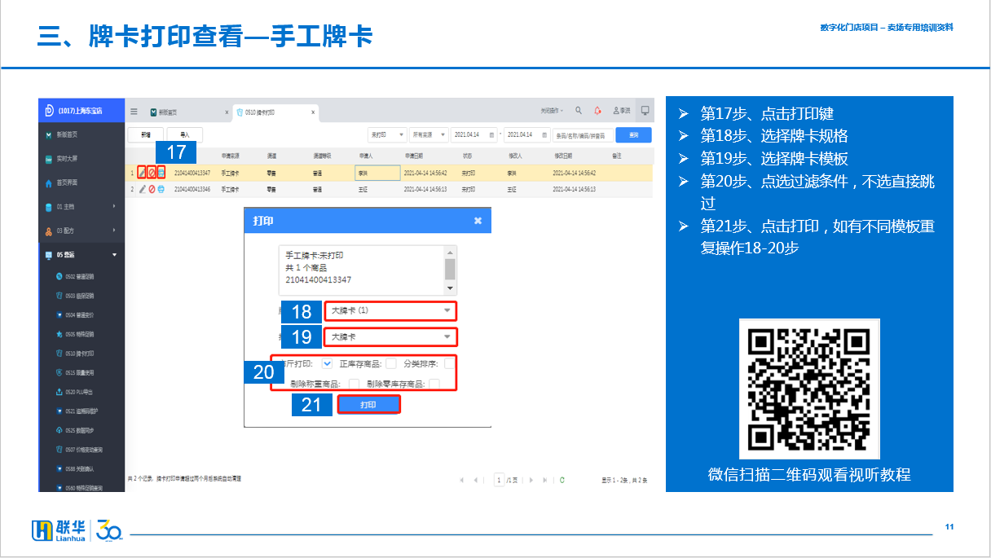Go to first page in pagination bar

[463, 481]
